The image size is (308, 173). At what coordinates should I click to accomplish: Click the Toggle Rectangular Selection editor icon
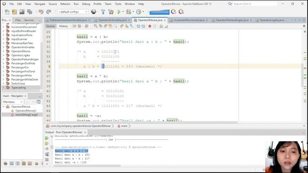tap(115, 26)
